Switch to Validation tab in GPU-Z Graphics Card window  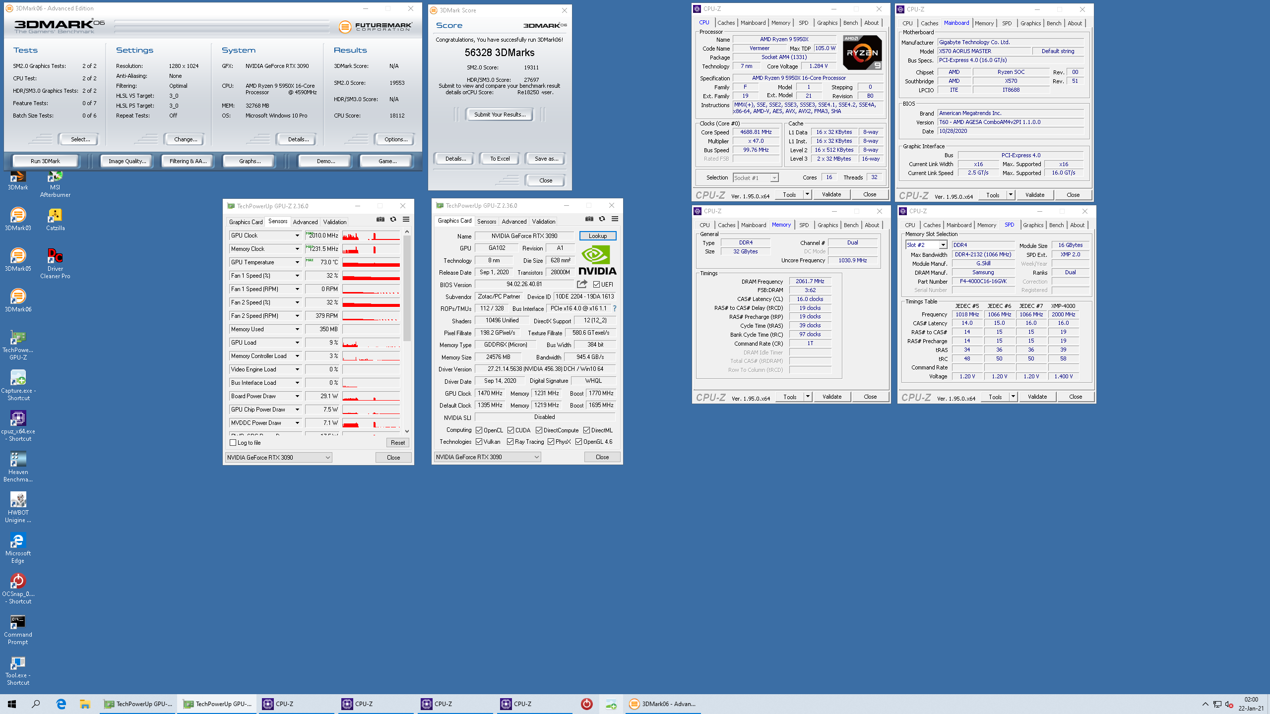click(x=544, y=222)
